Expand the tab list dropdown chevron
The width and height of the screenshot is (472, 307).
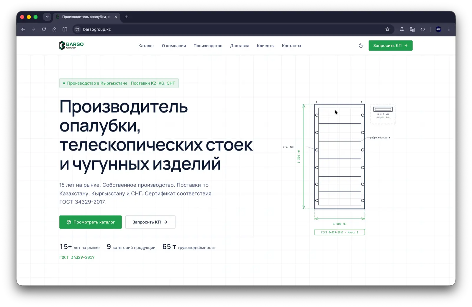[x=47, y=17]
